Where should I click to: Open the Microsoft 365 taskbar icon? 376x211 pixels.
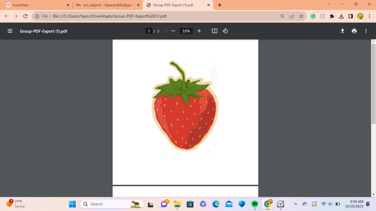click(x=203, y=204)
